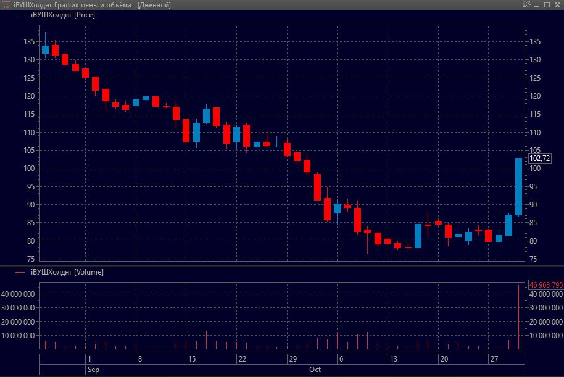Click the 40 000 000 left volume axis label
The height and width of the screenshot is (377, 564).
click(x=19, y=294)
